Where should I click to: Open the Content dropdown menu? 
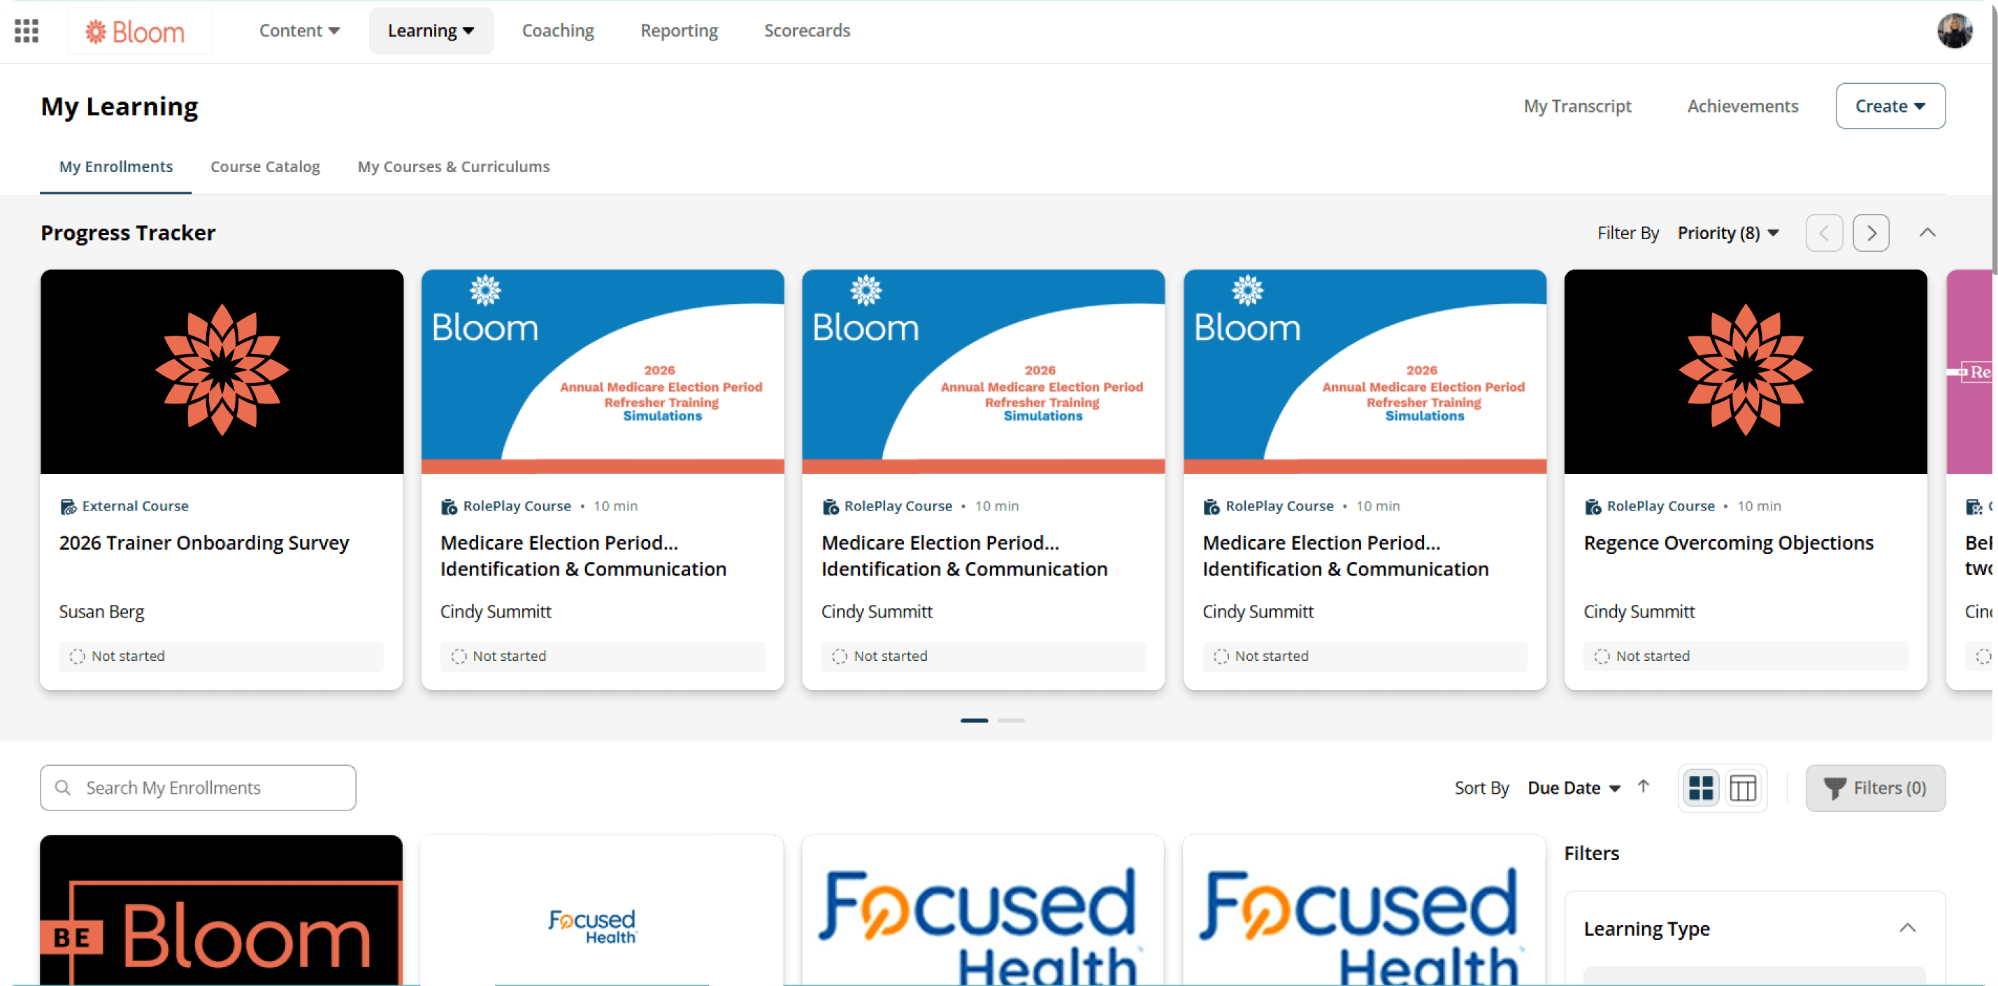point(299,31)
